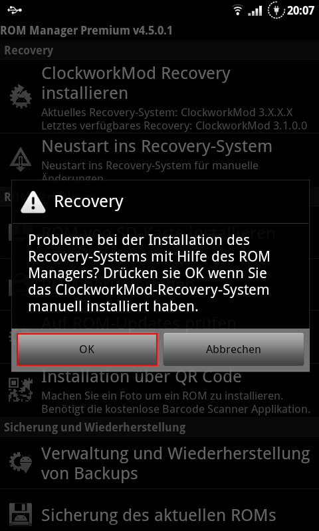Tap the Wi-Fi signal icon
Screen dimensions: 319x531
pyautogui.click(x=238, y=11)
